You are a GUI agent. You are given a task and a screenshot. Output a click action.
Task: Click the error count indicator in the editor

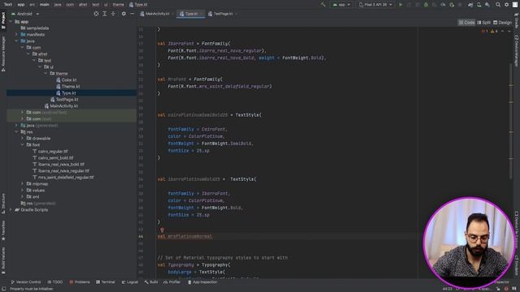[484, 31]
